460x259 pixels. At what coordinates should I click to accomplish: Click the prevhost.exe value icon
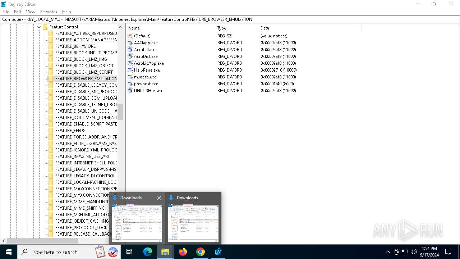[130, 83]
